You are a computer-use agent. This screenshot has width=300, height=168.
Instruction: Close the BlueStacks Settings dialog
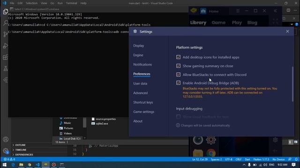coord(287,31)
